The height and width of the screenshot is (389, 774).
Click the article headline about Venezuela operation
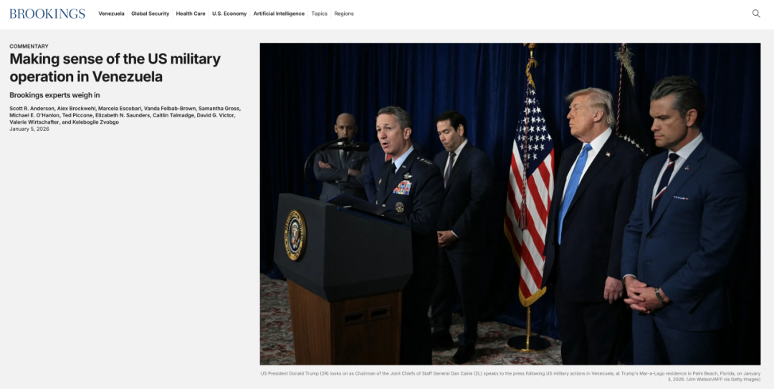[x=115, y=68]
